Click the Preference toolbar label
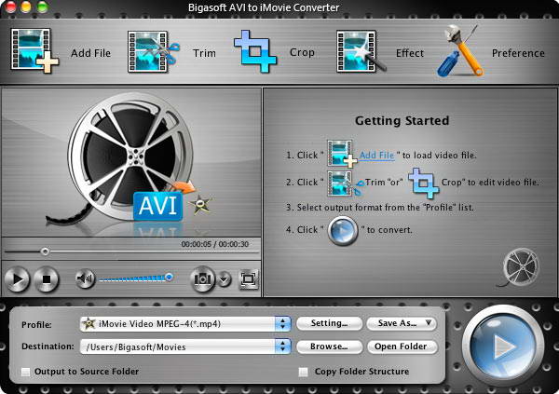This screenshot has width=559, height=394. [518, 53]
